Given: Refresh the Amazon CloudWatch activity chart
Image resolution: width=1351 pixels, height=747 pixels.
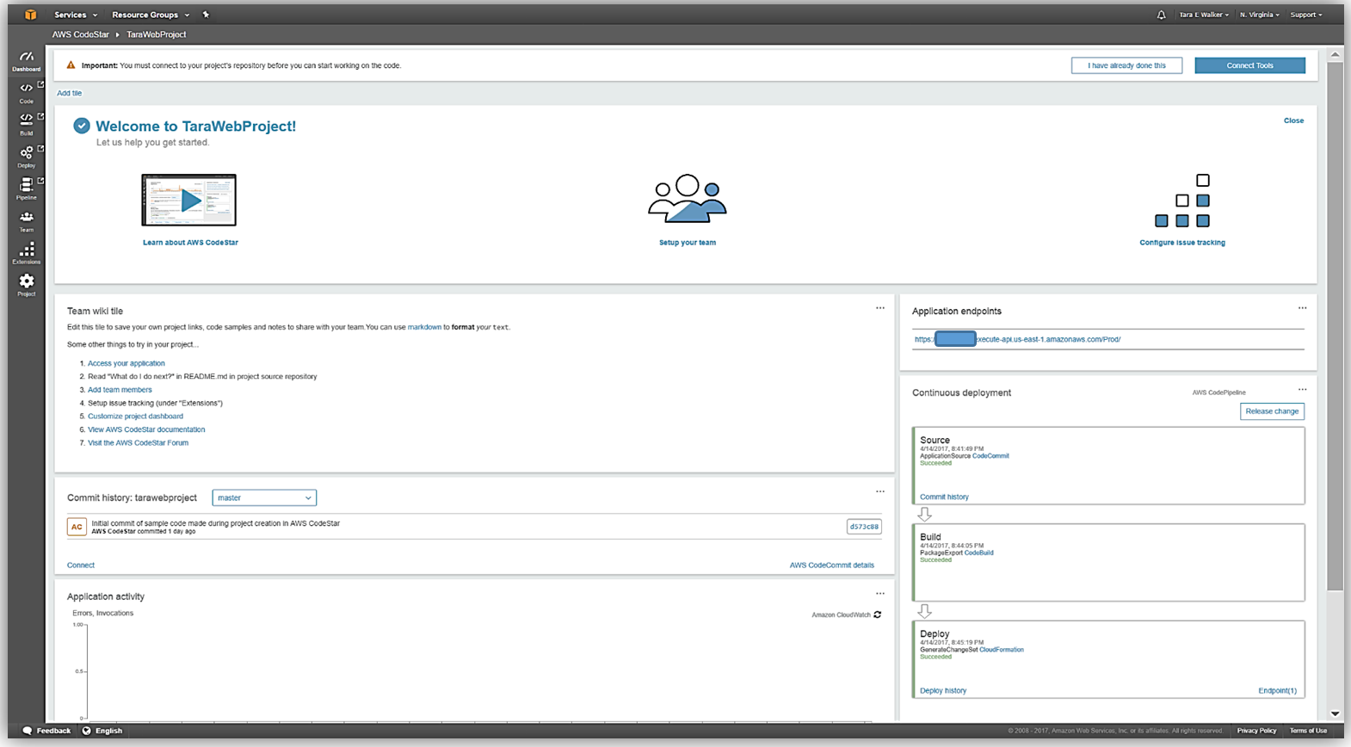Looking at the screenshot, I should click(878, 614).
